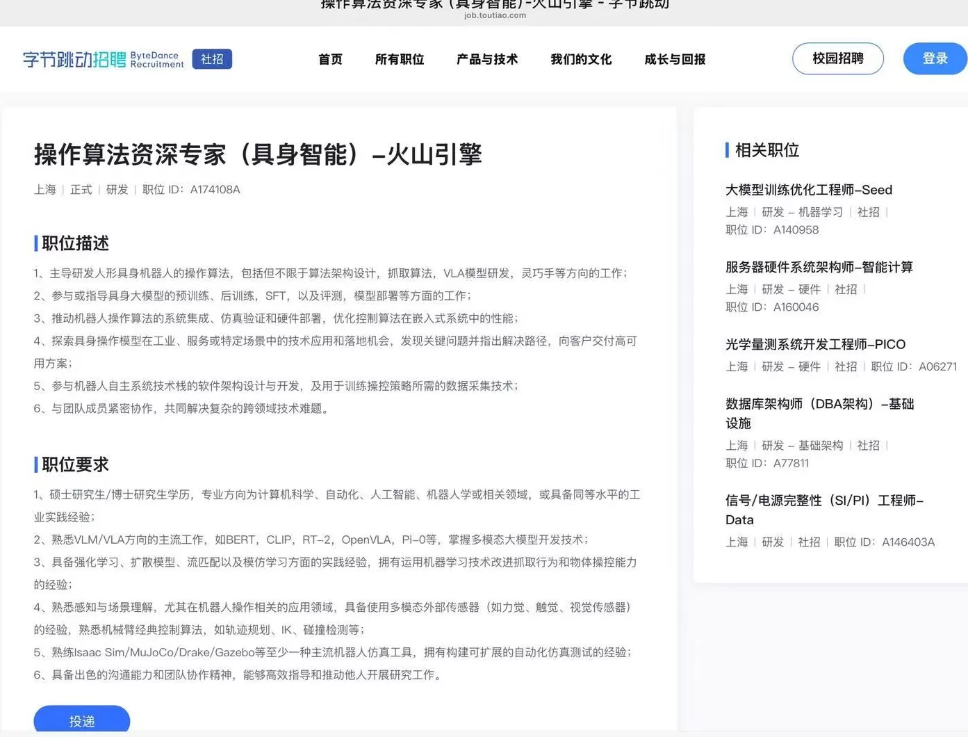Click the blue 社招 badge beside the logo
Viewport: 968px width, 737px height.
[x=212, y=59]
